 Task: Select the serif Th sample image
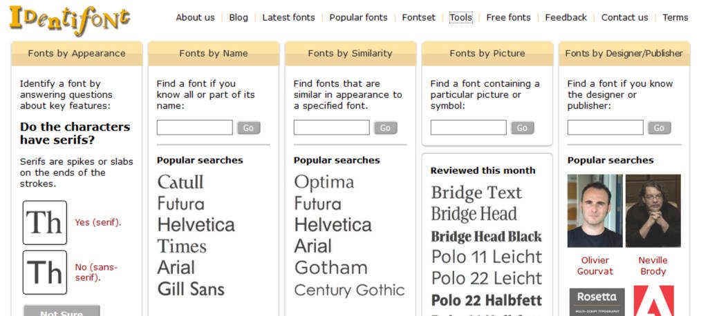pos(45,223)
